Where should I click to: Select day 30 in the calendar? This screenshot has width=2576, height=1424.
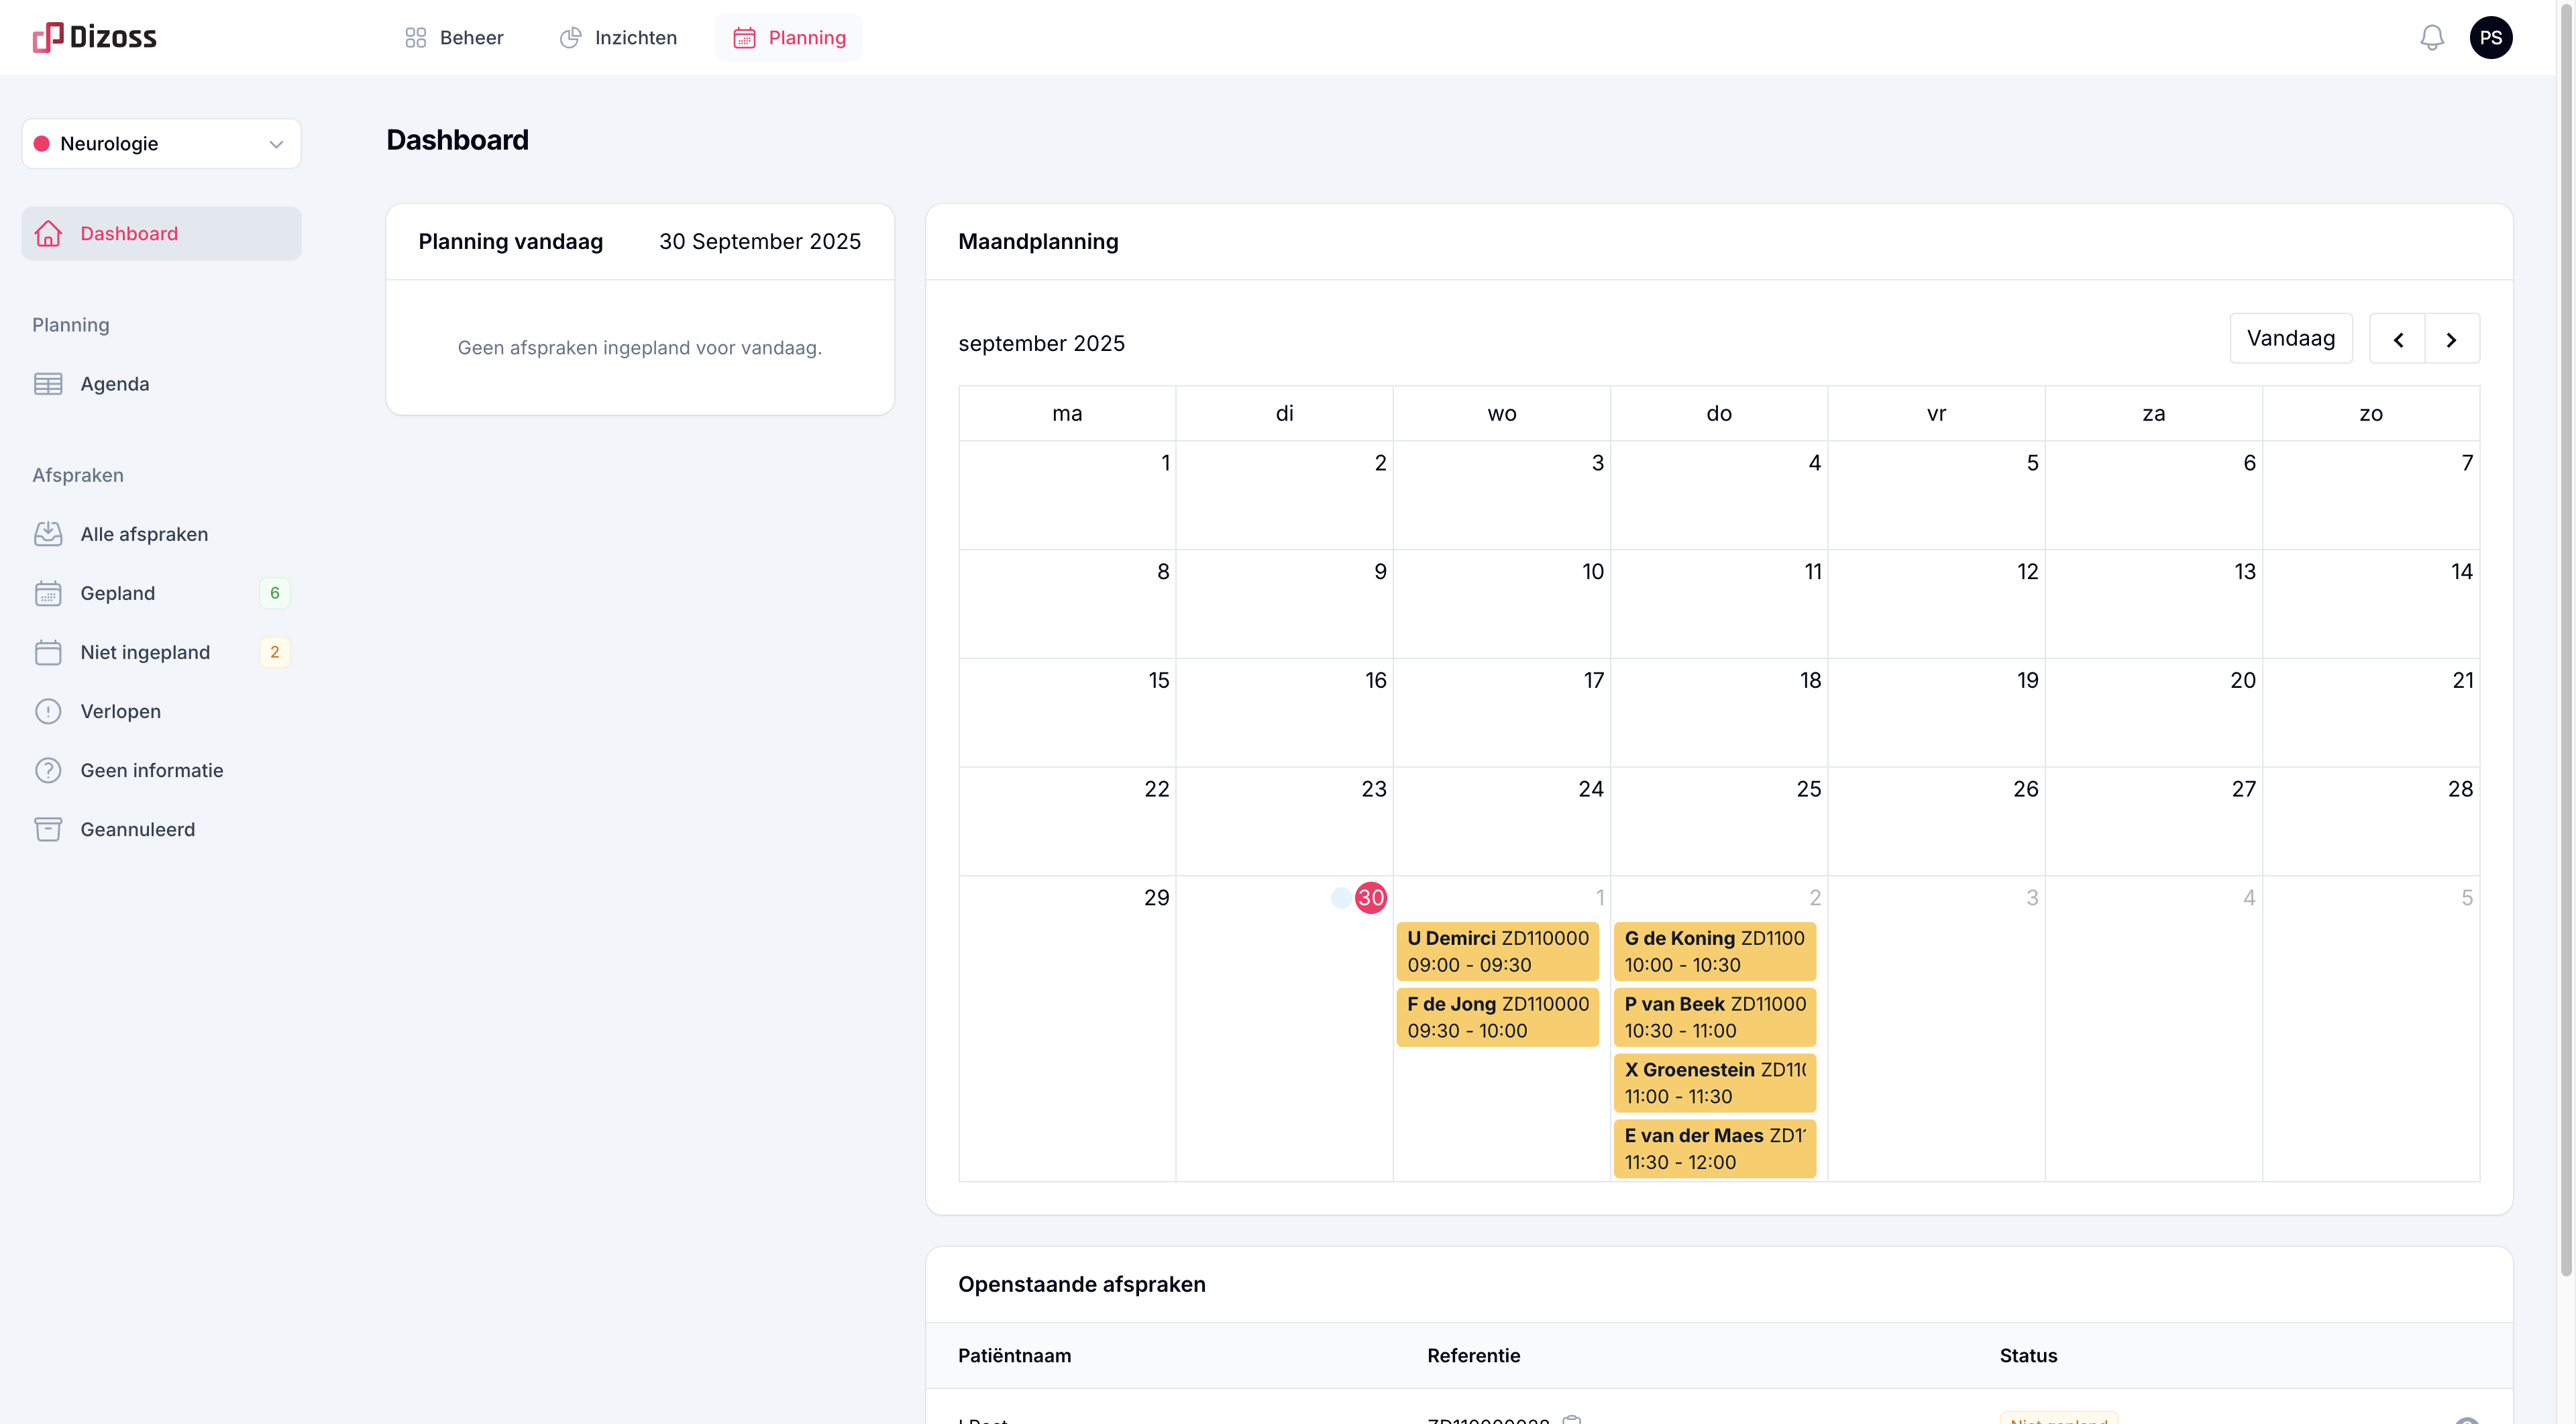click(x=1370, y=897)
